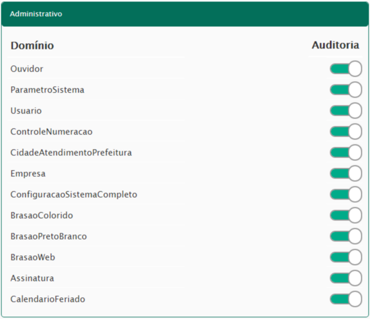The height and width of the screenshot is (319, 370).
Task: Select the Usuario domain label
Action: point(26,111)
